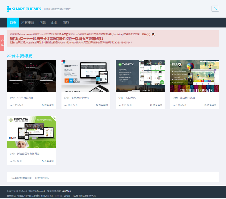Click 查看详细 on the PISTACIA card
Image resolution: width=226 pixels, height=199 pixels.
point(48,161)
